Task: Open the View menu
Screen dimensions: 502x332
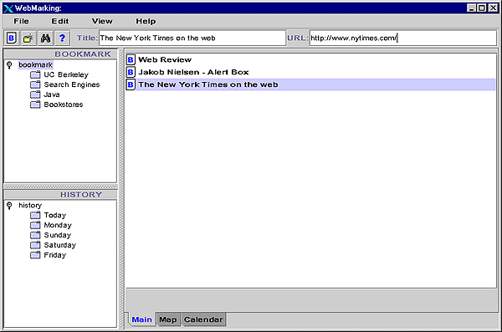Action: pyautogui.click(x=102, y=21)
